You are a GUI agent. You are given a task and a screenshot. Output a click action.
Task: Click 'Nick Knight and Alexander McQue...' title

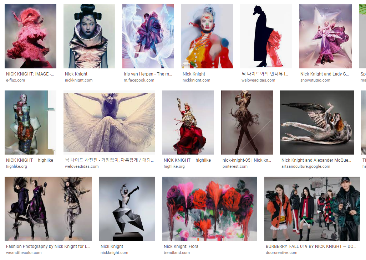point(316,160)
